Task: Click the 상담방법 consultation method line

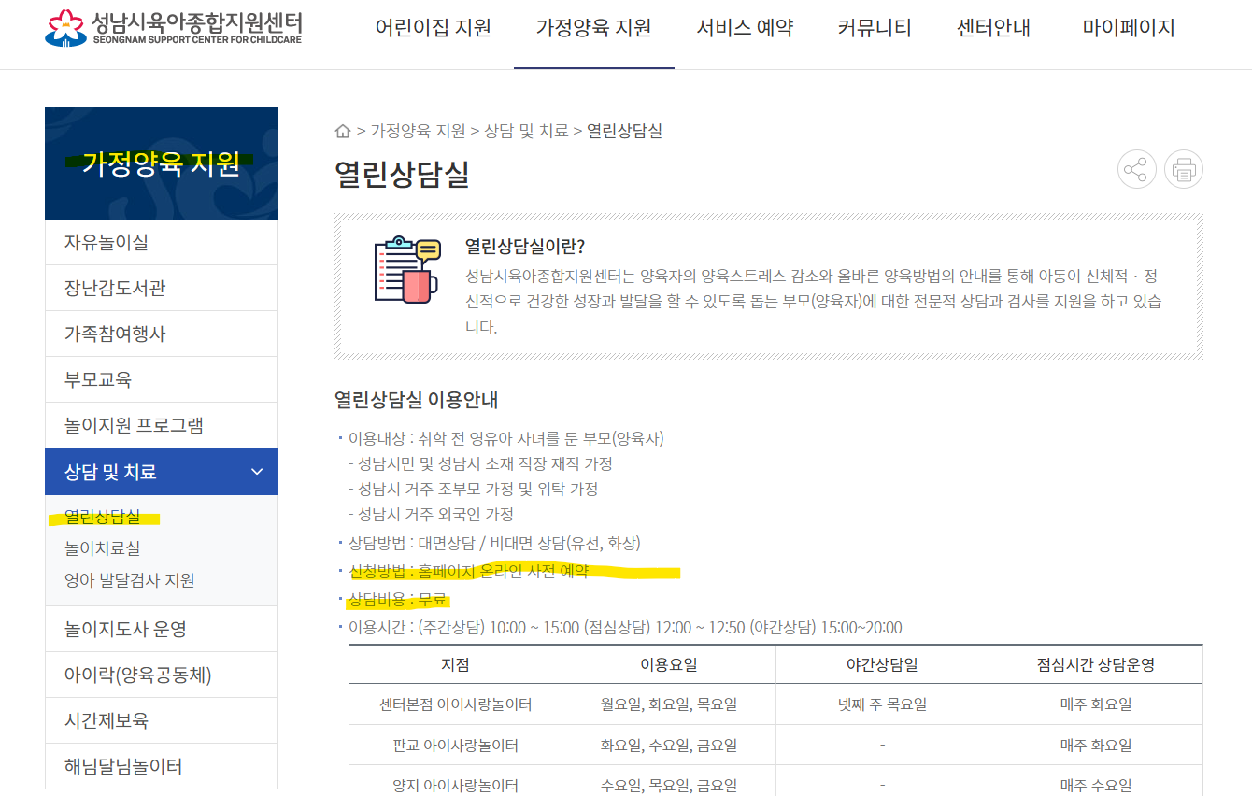Action: [x=494, y=543]
